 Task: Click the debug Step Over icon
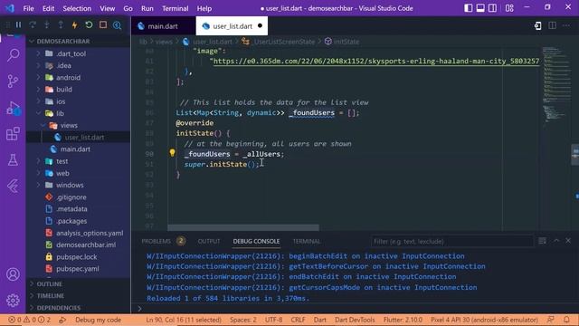(x=33, y=25)
